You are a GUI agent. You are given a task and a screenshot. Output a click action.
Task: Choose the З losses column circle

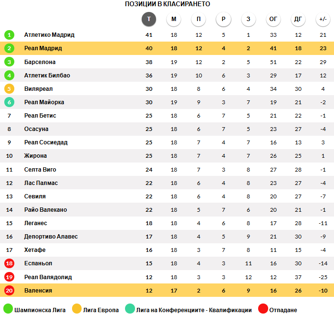[249, 19]
